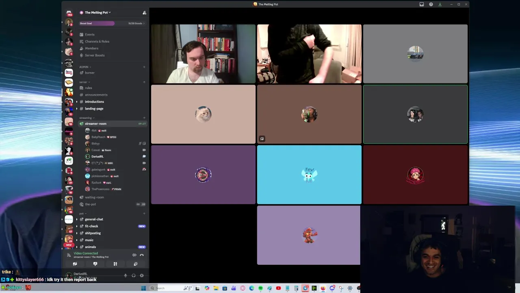The height and width of the screenshot is (293, 520).
Task: Expand threads under landing-page channel
Action: pyautogui.click(x=76, y=109)
